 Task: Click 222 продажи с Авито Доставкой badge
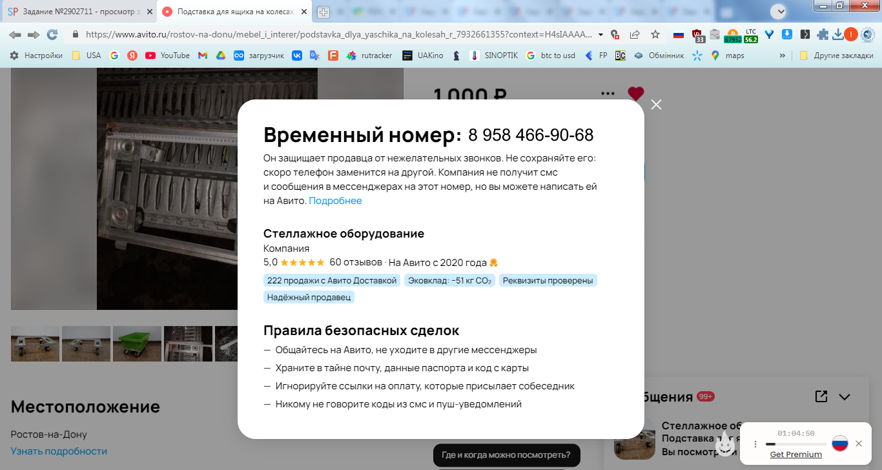pyautogui.click(x=332, y=280)
